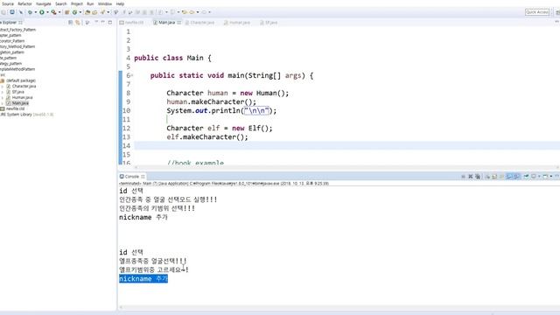This screenshot has height=315, width=560.
Task: Toggle show console on standard output
Action: (x=509, y=177)
